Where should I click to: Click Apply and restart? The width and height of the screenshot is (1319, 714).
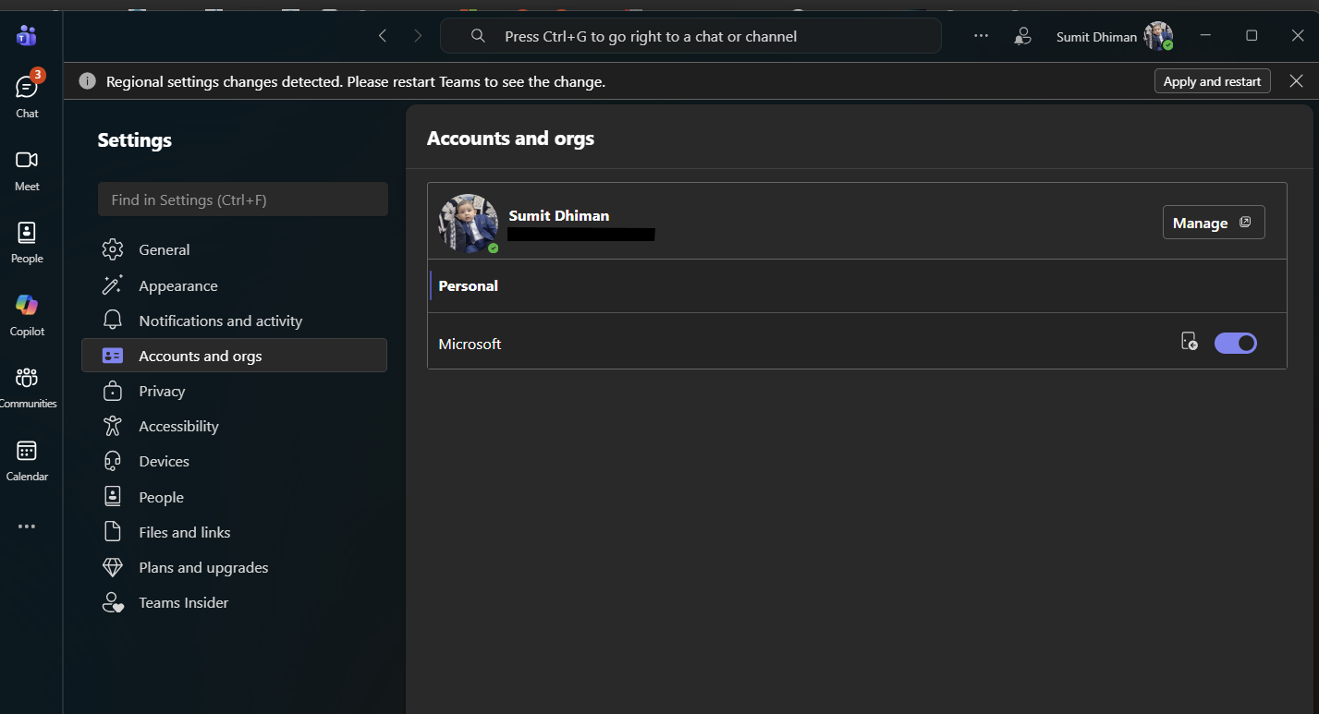click(x=1212, y=81)
